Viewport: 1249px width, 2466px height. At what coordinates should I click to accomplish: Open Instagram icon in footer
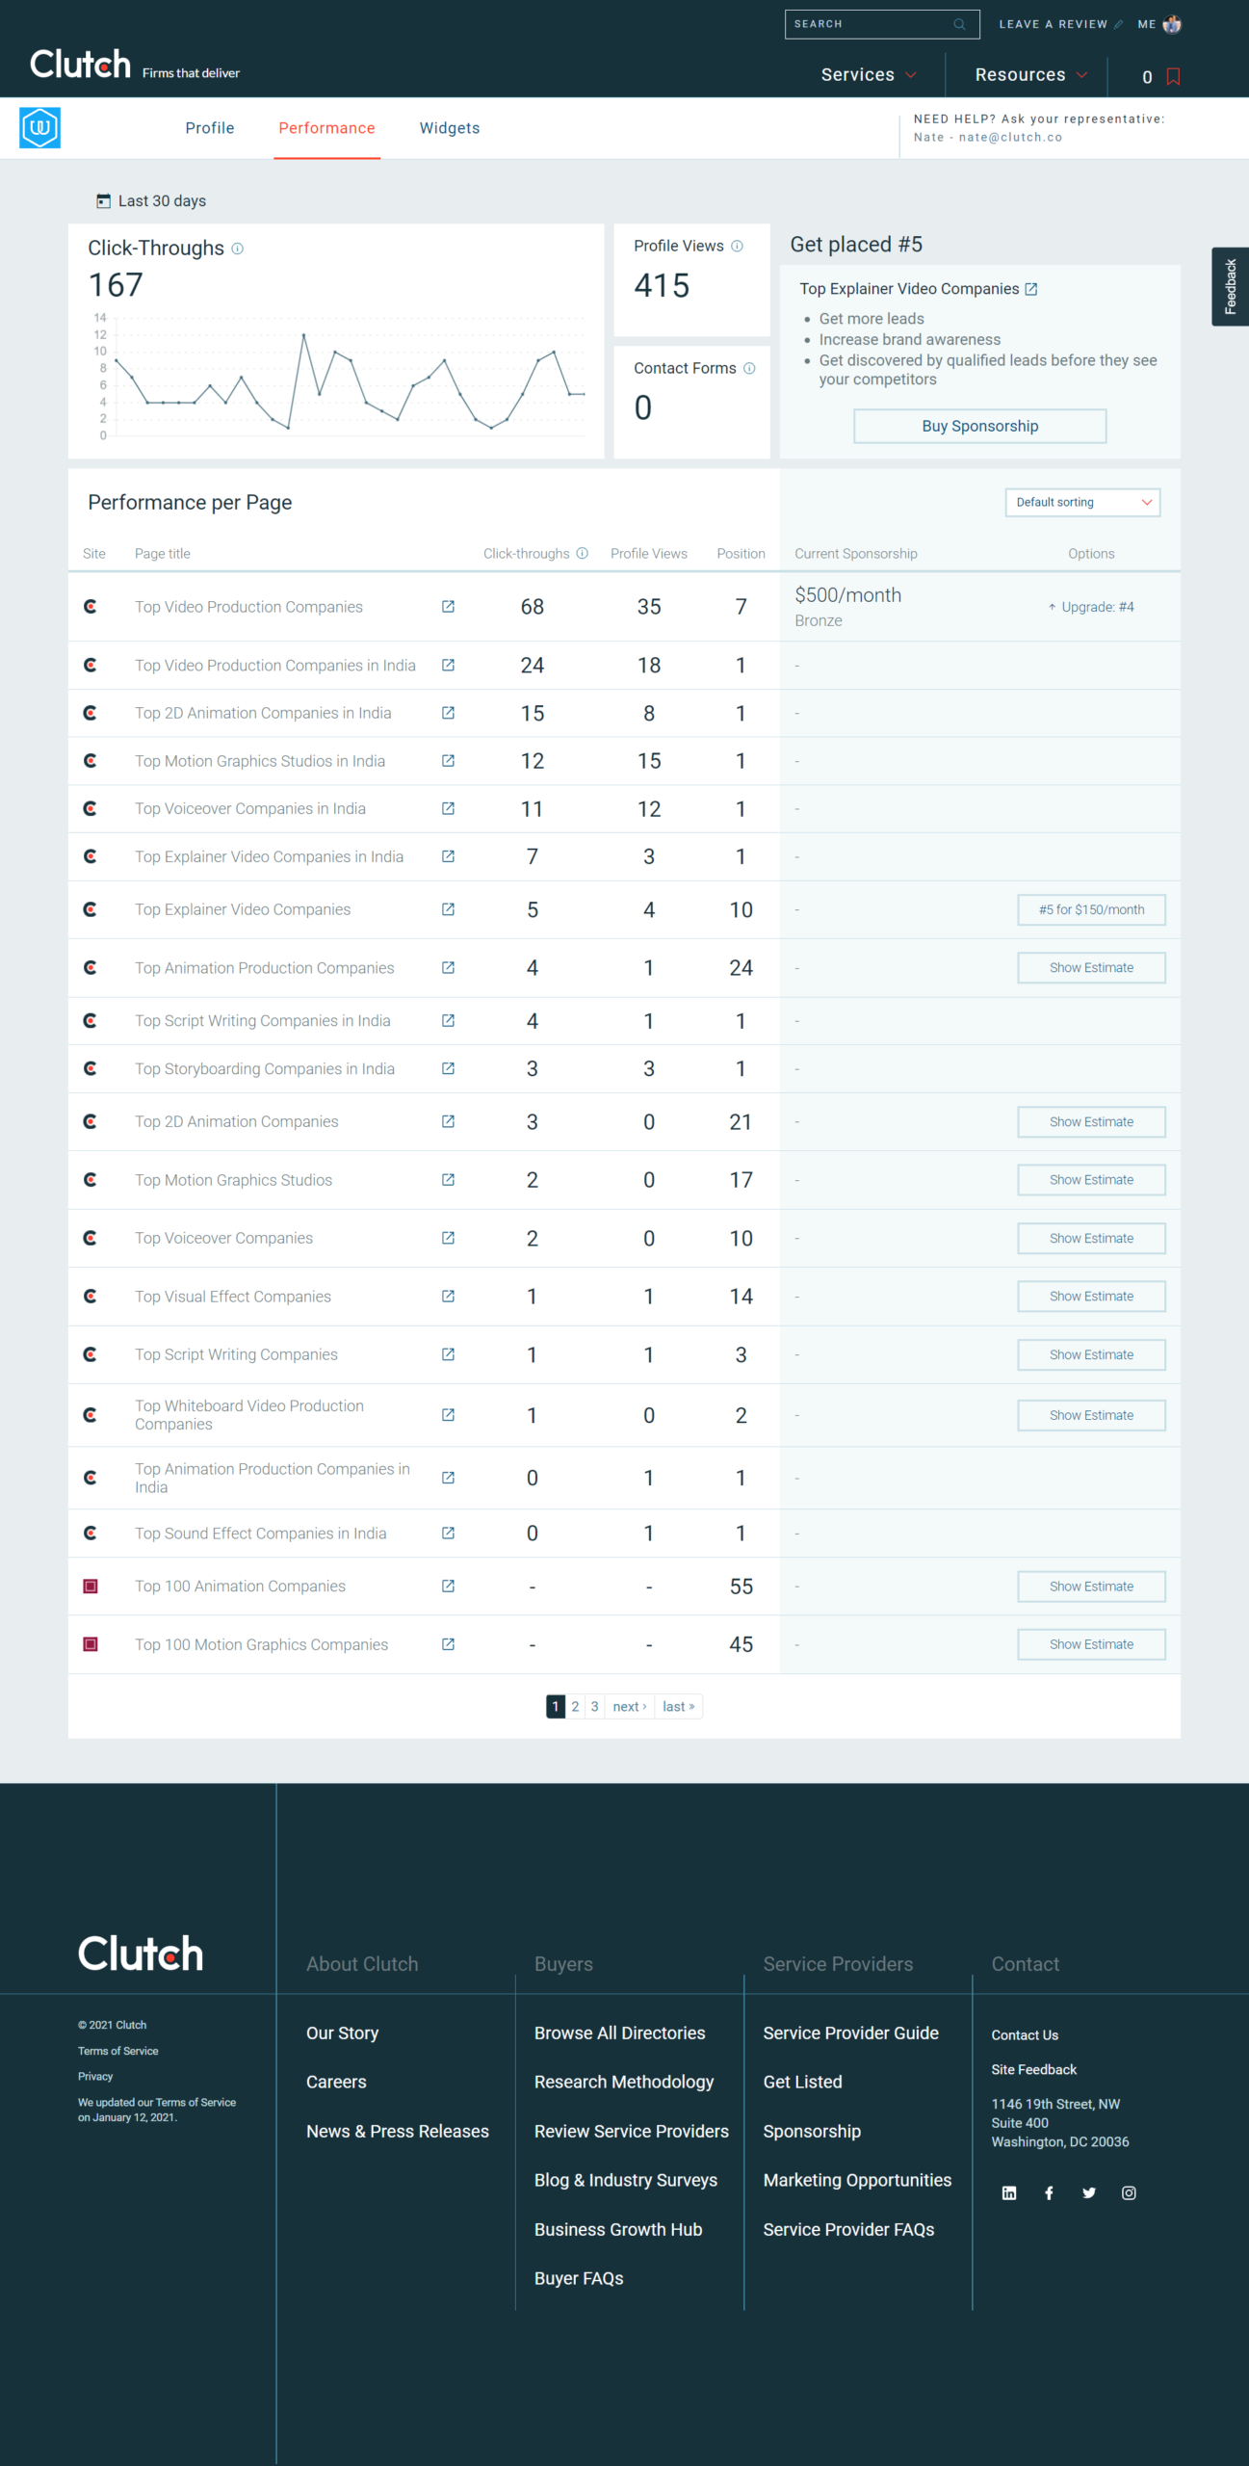(1129, 2192)
